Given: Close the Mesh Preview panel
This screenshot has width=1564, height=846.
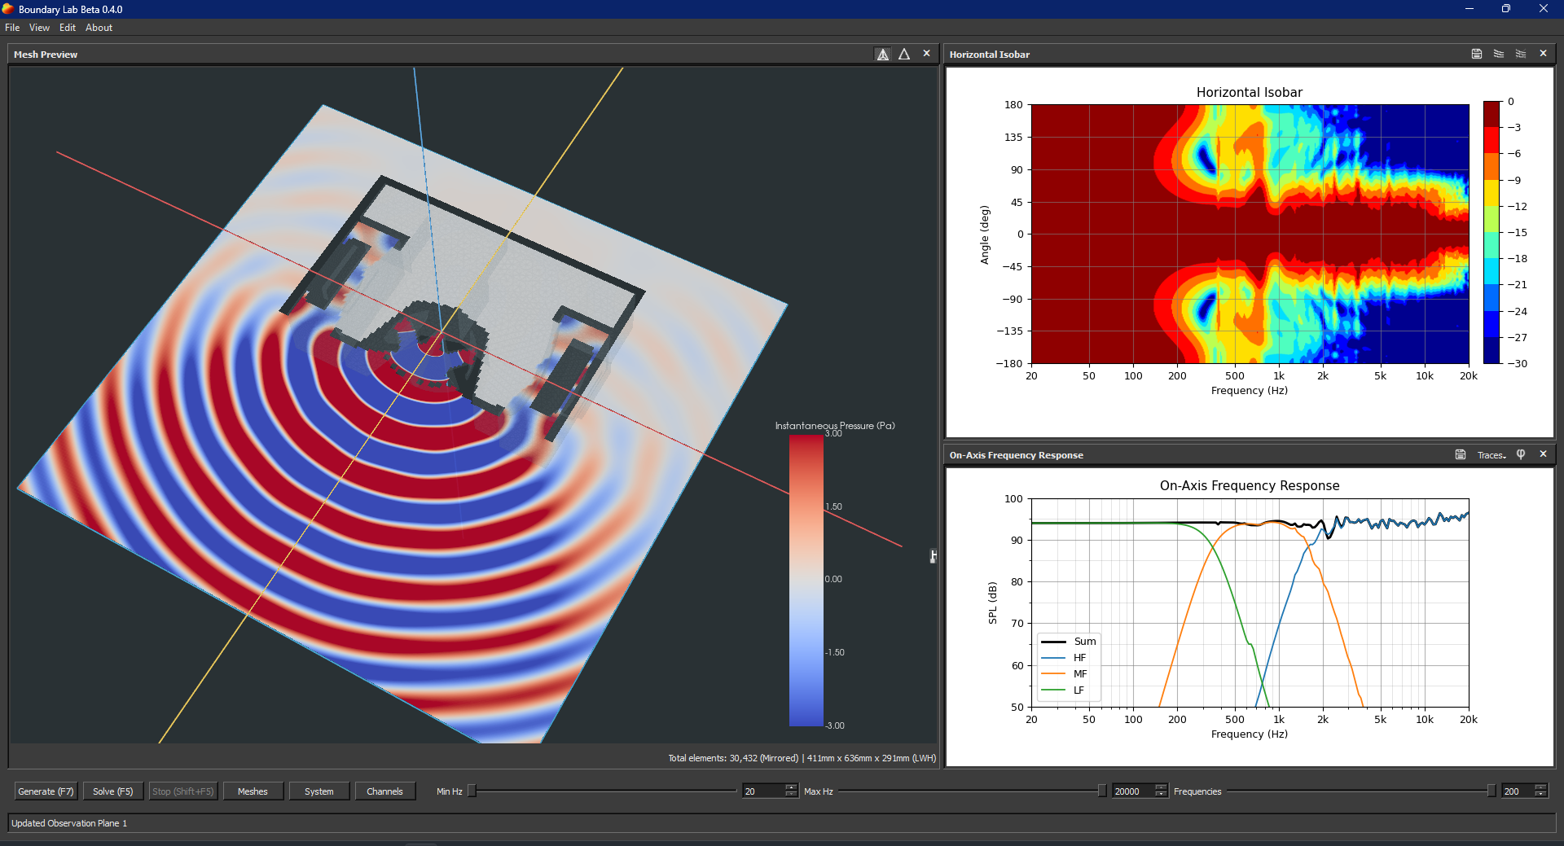Looking at the screenshot, I should (x=926, y=54).
